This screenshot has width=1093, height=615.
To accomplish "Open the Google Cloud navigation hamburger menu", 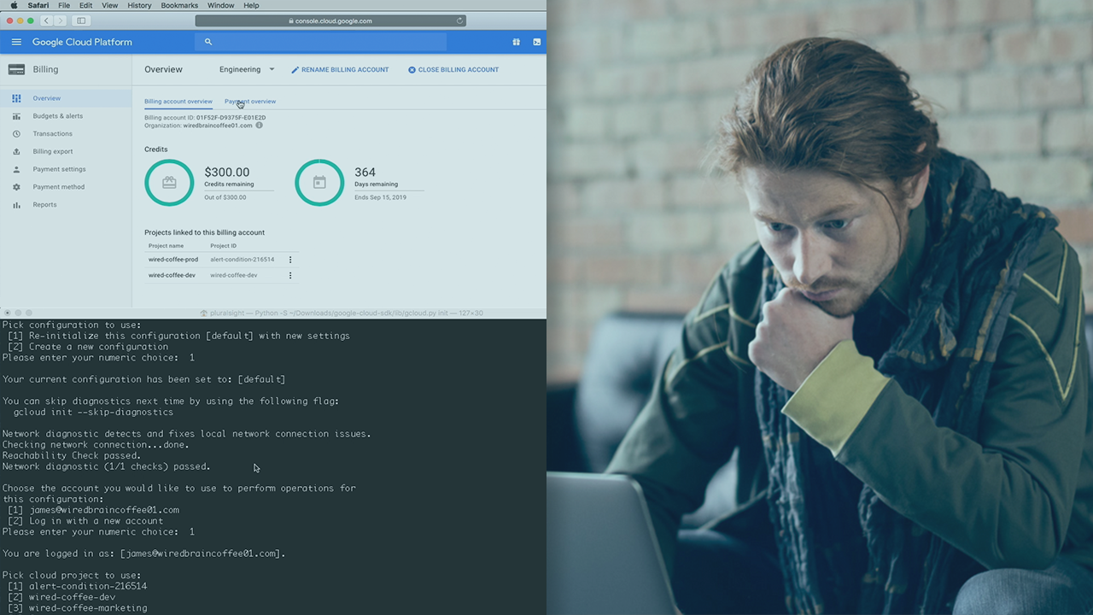I will coord(16,42).
